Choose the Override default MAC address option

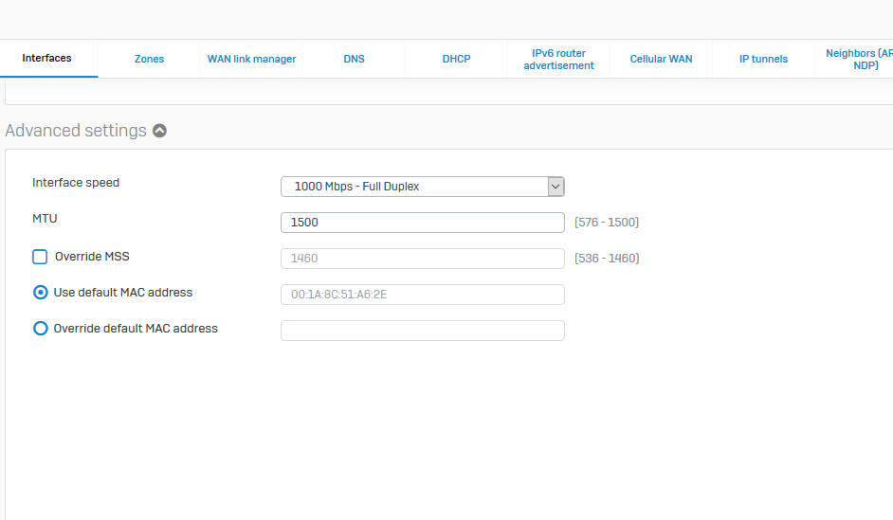[41, 329]
